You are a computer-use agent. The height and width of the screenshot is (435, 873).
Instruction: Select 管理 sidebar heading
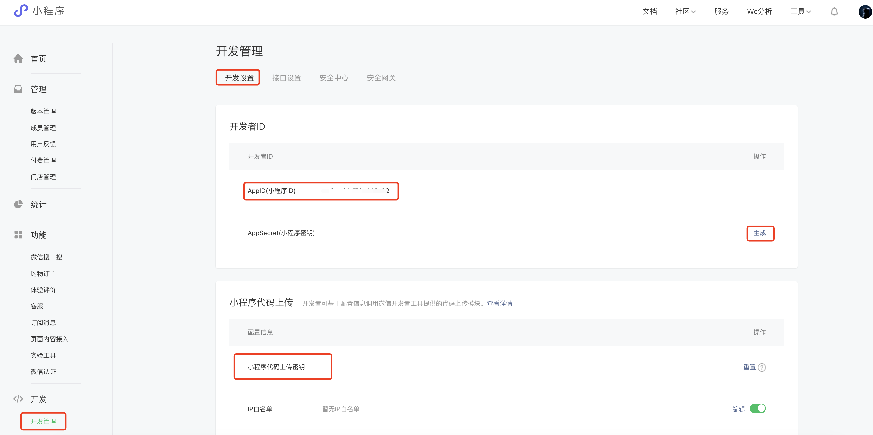coord(39,89)
